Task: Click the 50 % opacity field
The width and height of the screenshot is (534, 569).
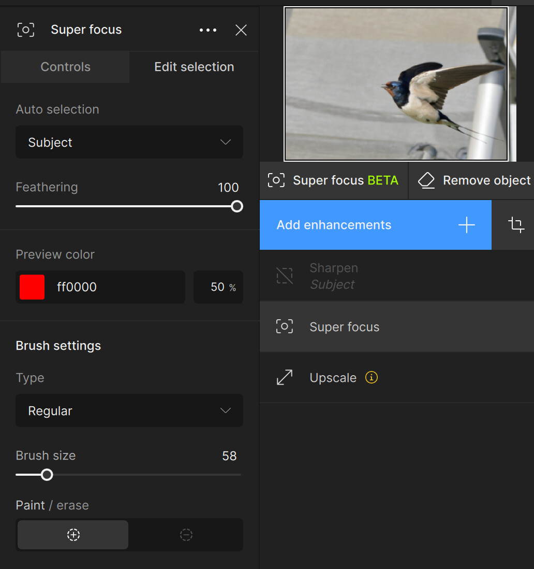Action: click(218, 287)
